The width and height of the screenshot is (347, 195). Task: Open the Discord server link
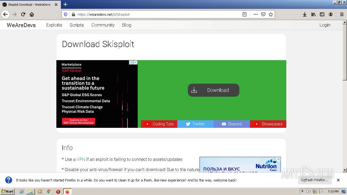click(232, 124)
